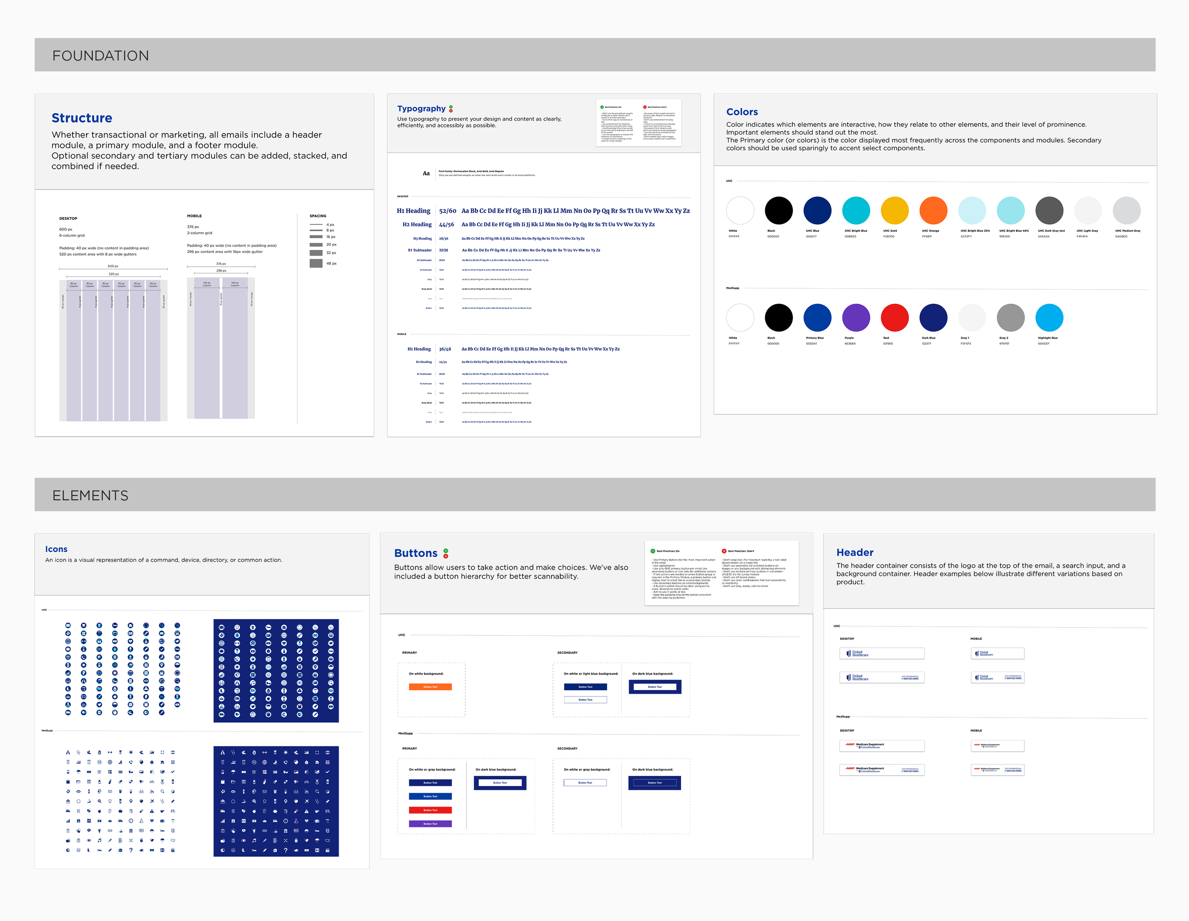This screenshot has height=921, width=1189.
Task: Pick the UHC Bright Blue swatch
Action: pyautogui.click(x=856, y=210)
